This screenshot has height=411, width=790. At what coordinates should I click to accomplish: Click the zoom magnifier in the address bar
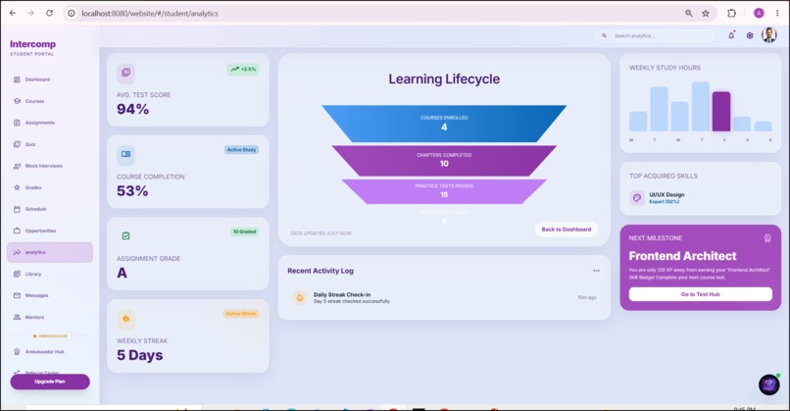[x=689, y=14]
